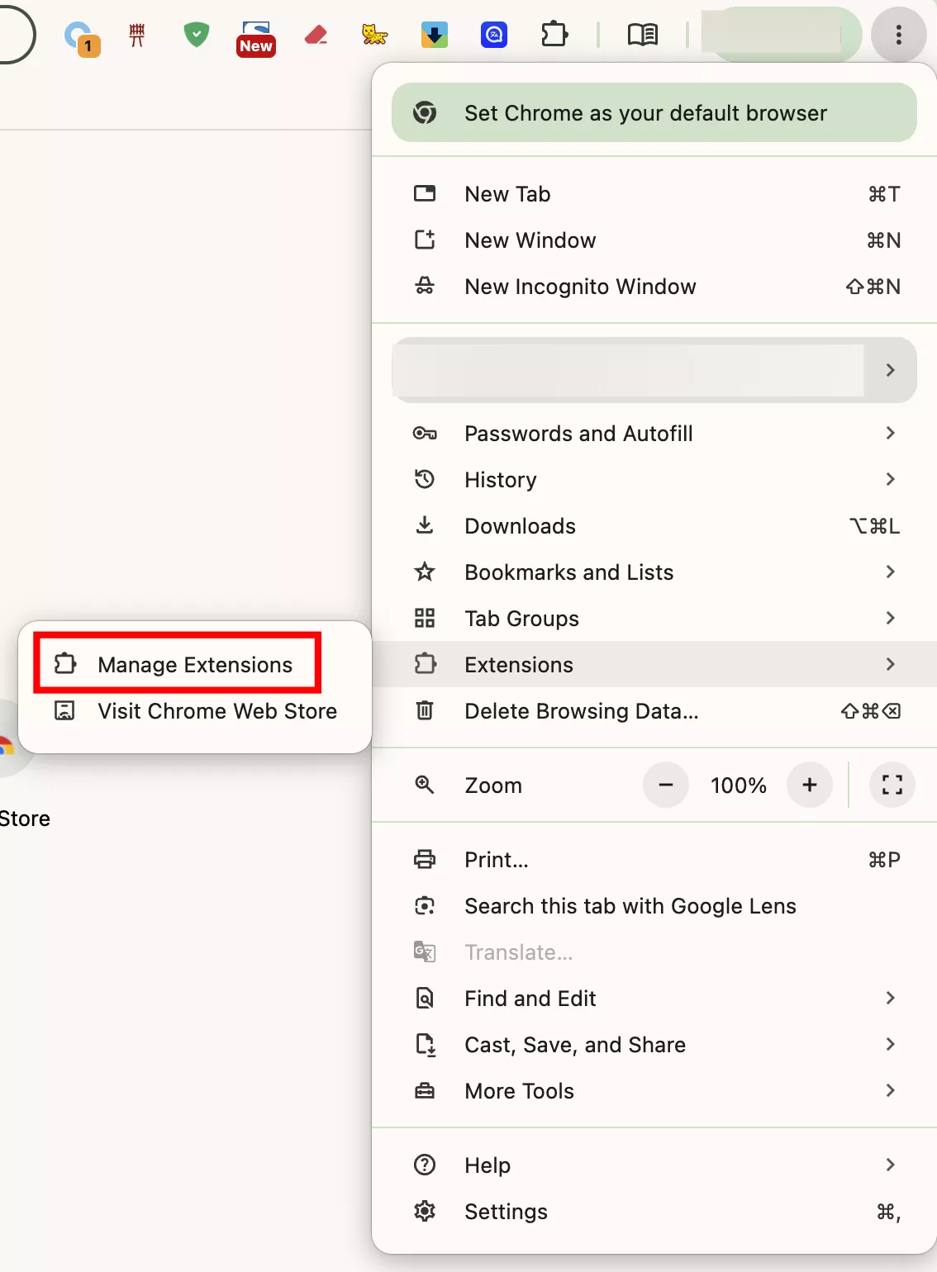The image size is (937, 1272).
Task: Open the Reading List book icon
Action: 642,35
